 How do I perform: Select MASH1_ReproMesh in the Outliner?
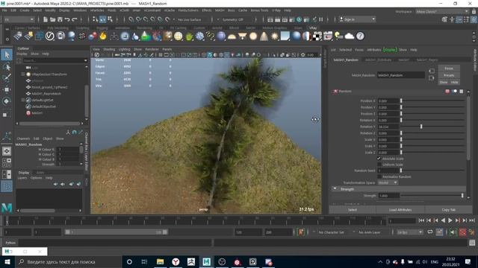tap(46, 94)
